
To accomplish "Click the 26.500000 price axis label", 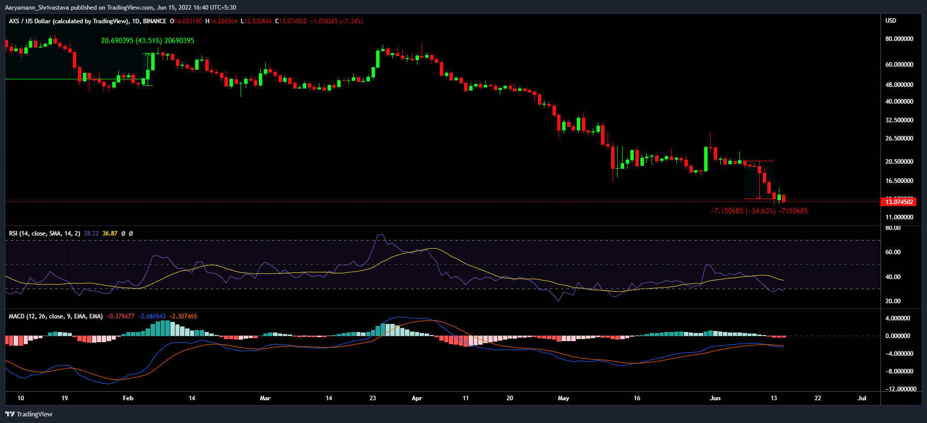I will click(x=899, y=138).
